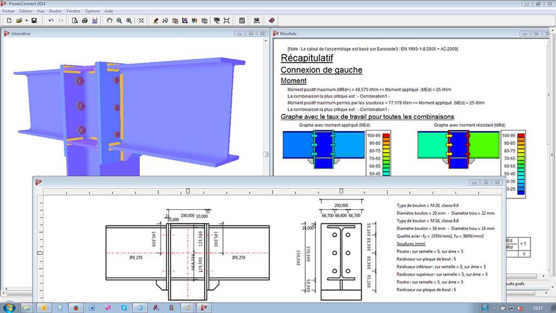Open the Vue menu
The image size is (556, 313).
coord(41,11)
